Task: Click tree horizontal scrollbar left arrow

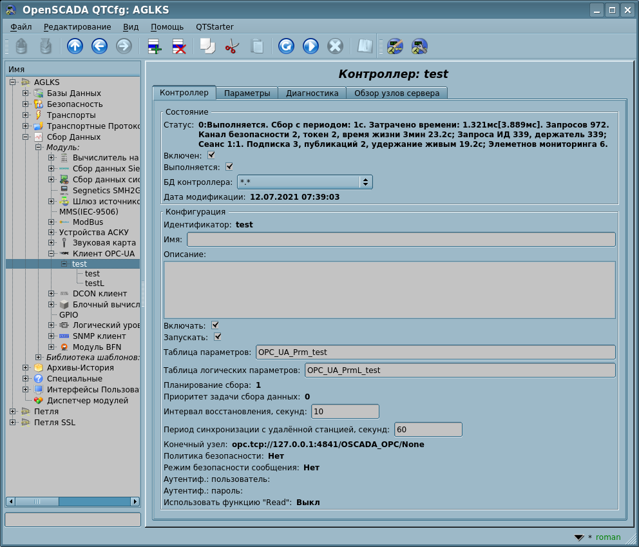Action: click(10, 501)
